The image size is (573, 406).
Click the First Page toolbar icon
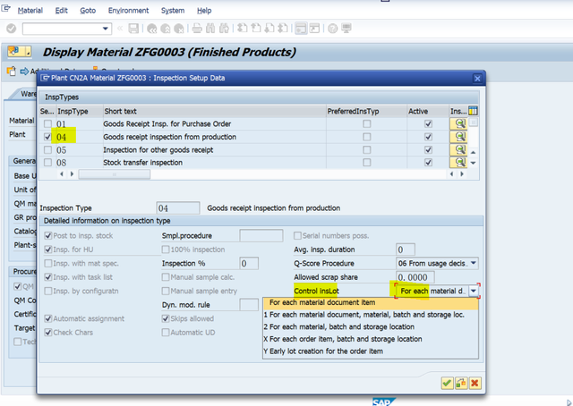[x=242, y=28]
